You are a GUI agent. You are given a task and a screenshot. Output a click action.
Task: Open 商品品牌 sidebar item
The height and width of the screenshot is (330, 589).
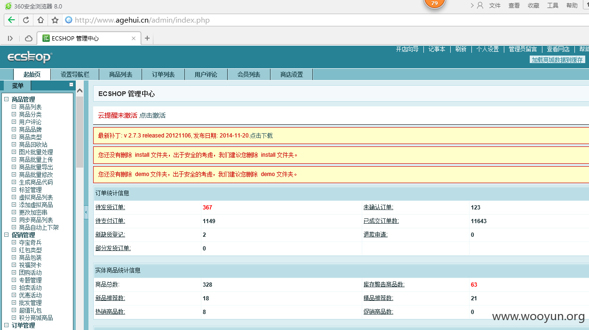tap(30, 129)
